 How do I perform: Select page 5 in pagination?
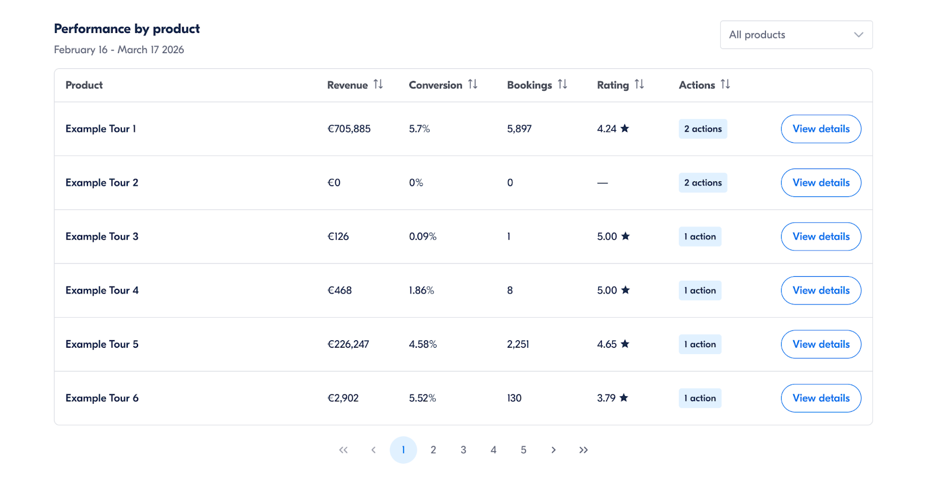click(523, 450)
